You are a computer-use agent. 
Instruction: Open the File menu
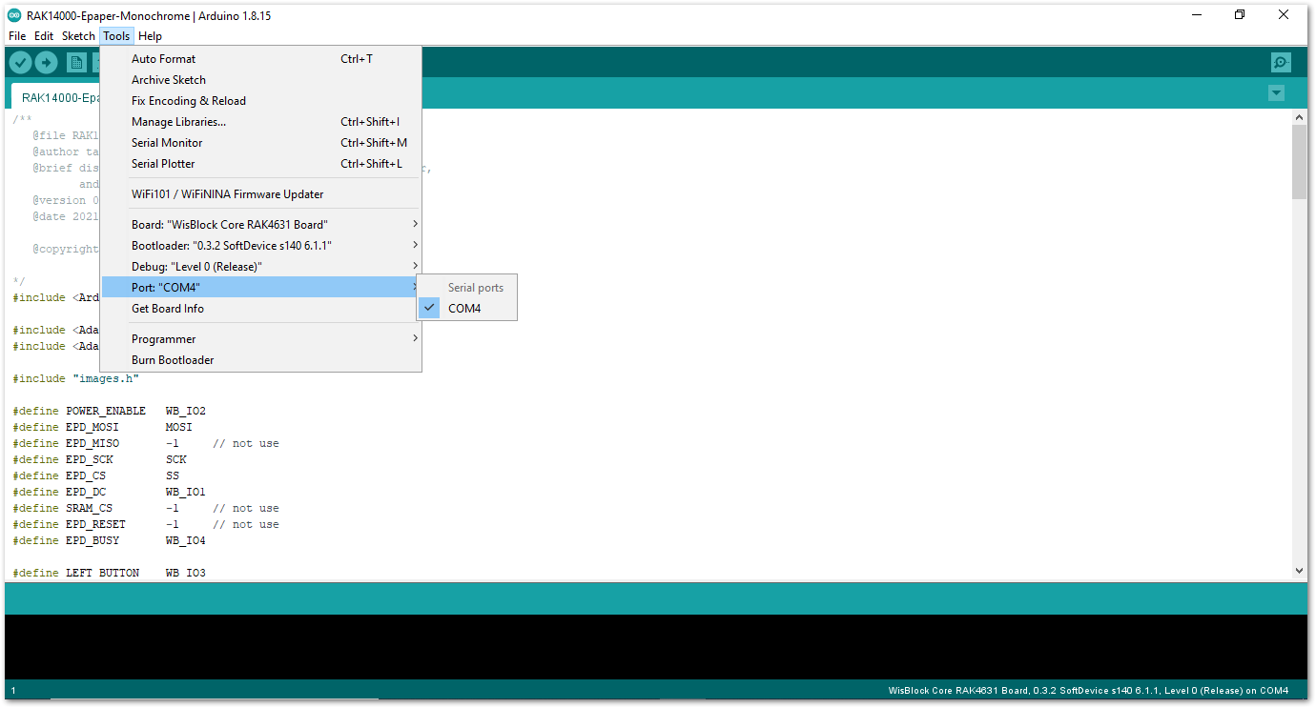tap(17, 36)
